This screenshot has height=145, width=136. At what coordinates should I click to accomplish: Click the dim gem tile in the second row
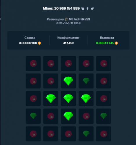point(86,81)
